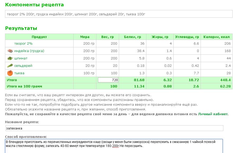Click the orange pumpkin icon
Viewport: 235px width, 153px height.
pos(10,73)
